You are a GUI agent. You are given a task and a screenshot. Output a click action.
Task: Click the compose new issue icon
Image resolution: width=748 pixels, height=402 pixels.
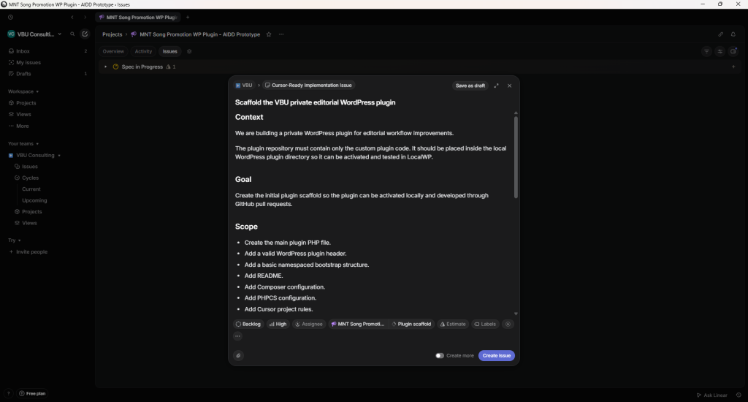tap(85, 34)
